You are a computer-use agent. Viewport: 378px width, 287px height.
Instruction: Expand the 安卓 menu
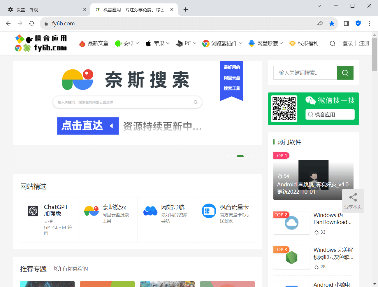coord(127,43)
